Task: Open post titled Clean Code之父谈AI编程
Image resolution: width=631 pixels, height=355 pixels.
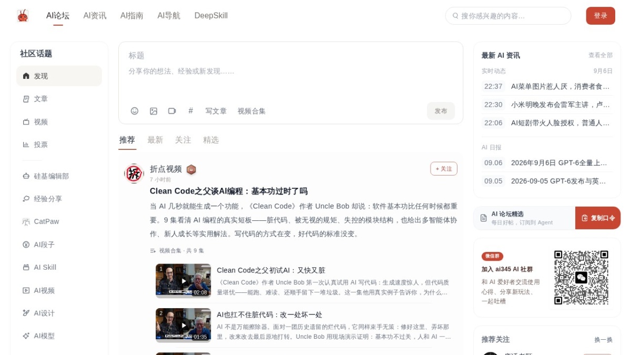Action: coord(229,191)
